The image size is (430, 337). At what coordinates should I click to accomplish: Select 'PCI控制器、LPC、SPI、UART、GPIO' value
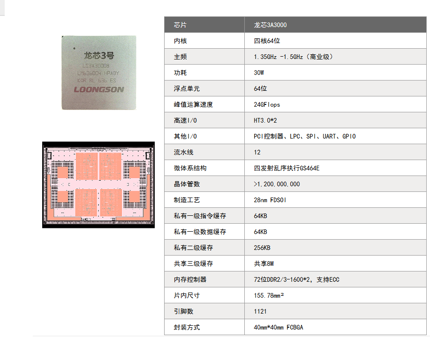click(x=305, y=136)
